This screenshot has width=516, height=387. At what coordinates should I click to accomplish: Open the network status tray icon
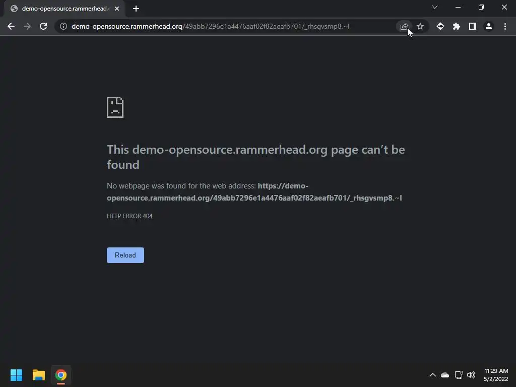point(459,375)
